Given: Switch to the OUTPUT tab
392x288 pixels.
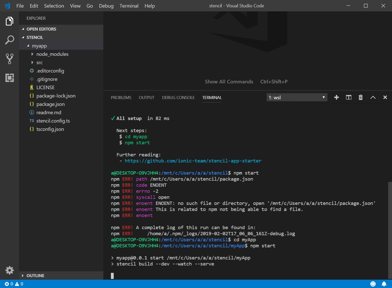Looking at the screenshot, I should [147, 98].
